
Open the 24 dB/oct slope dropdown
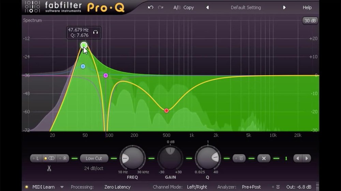point(94,168)
